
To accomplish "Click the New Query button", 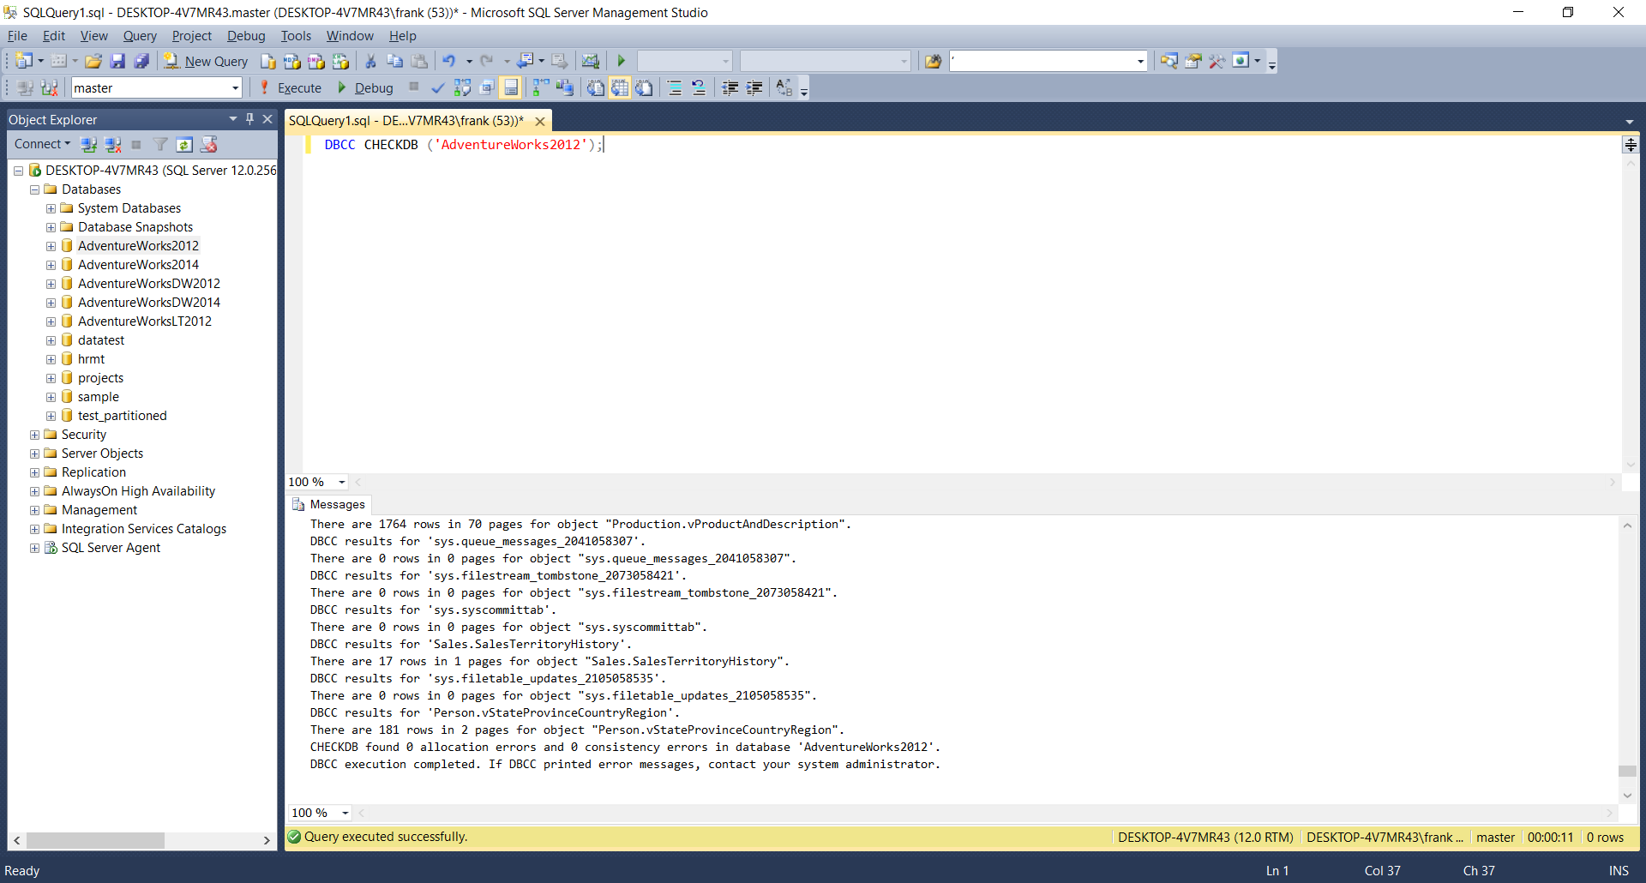I will click(x=206, y=61).
